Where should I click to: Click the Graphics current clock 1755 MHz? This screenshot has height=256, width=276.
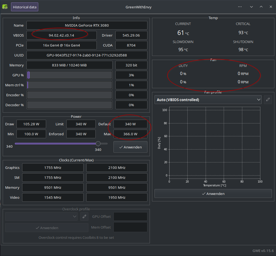point(53,168)
